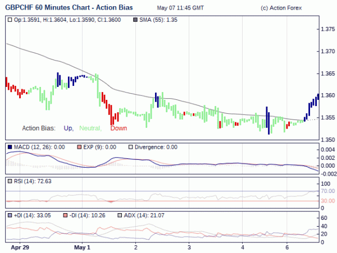This screenshot has height=253, width=337.
Task: Click the +DI (14): 33.05 label
Action: pos(32,215)
